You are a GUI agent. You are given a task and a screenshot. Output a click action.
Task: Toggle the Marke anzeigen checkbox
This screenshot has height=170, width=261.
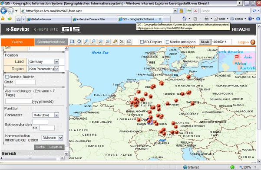point(167,42)
